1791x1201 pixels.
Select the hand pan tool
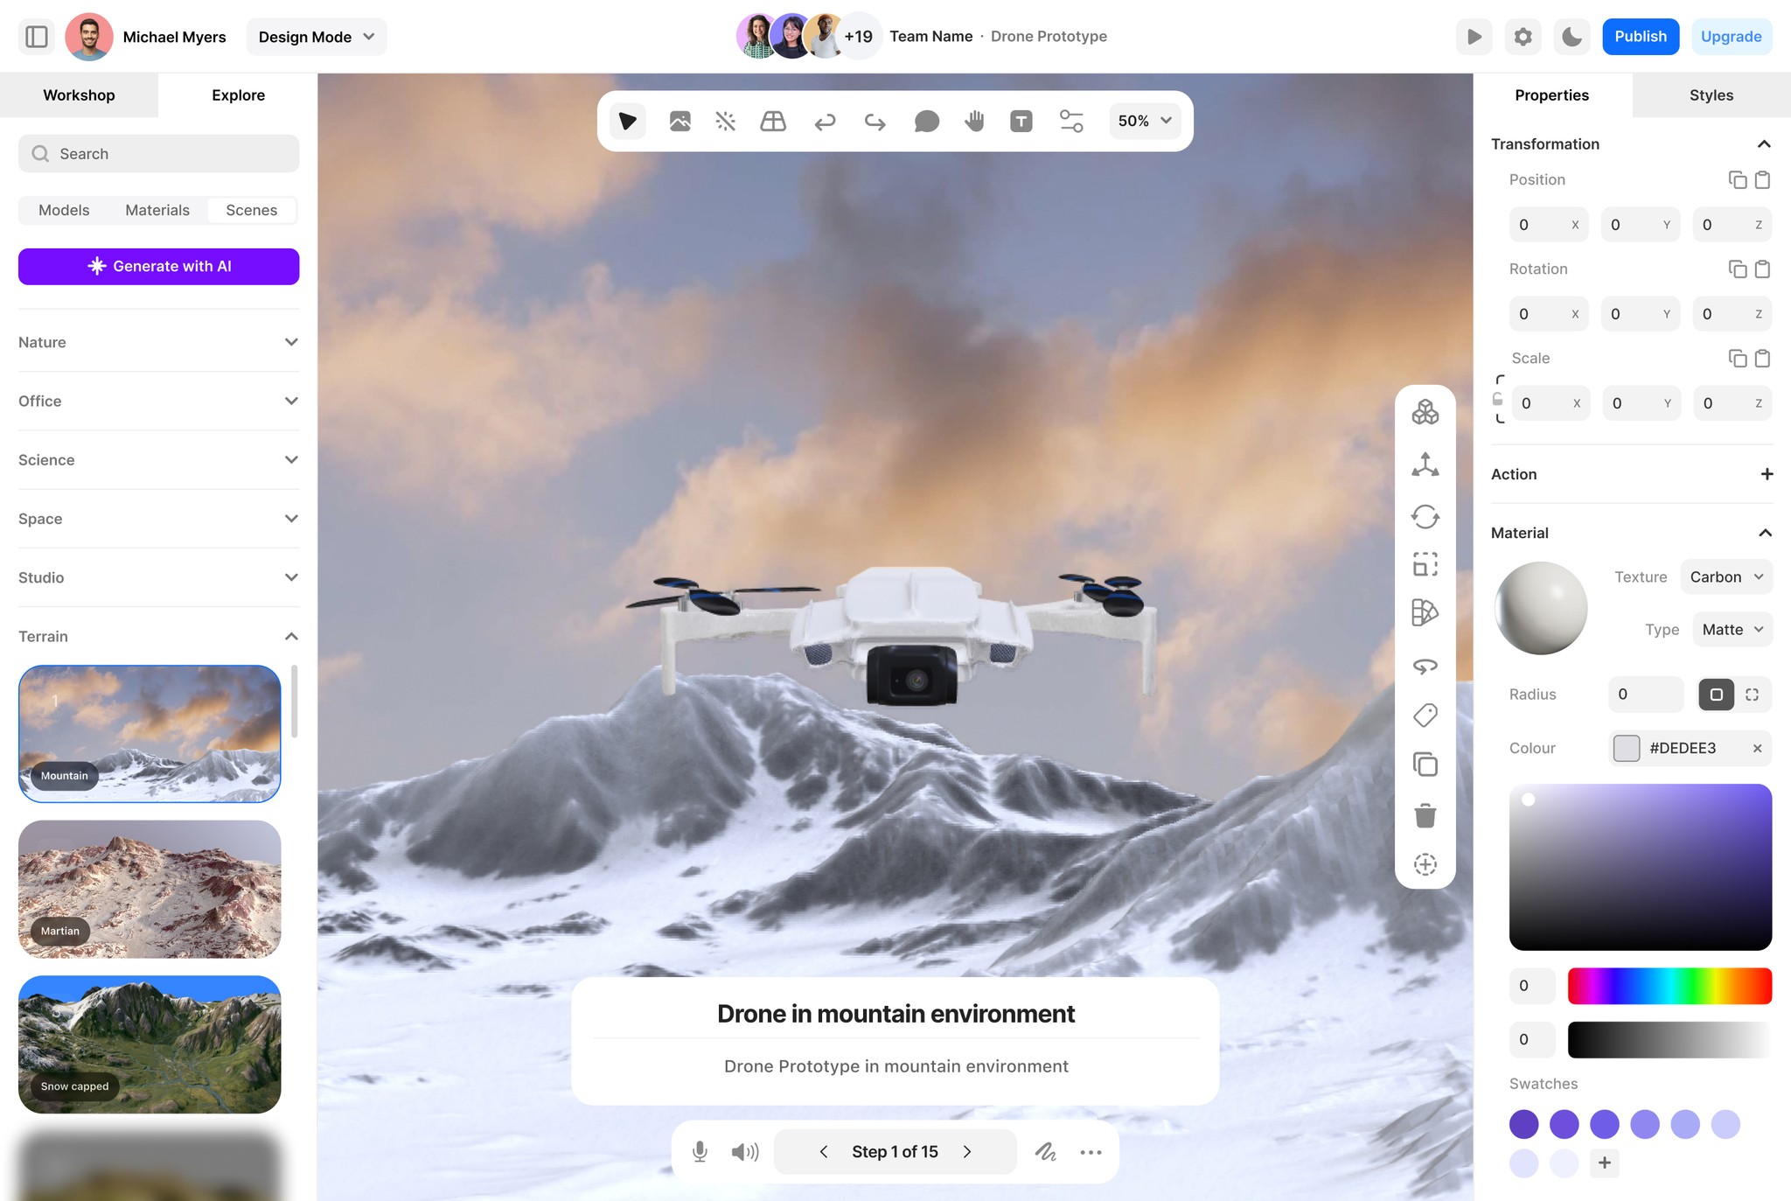point(974,121)
